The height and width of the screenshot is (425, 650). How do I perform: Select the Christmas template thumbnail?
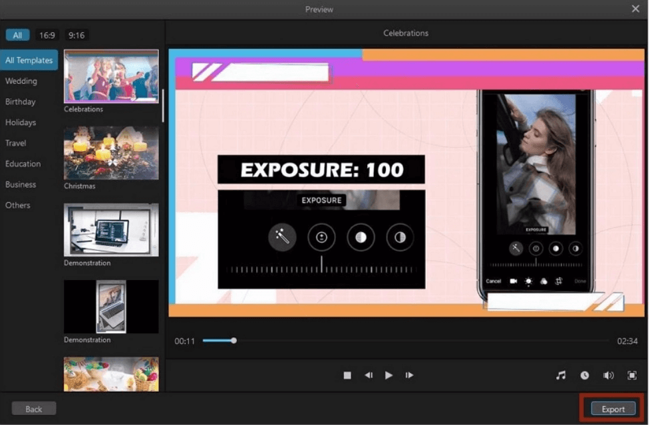point(111,153)
